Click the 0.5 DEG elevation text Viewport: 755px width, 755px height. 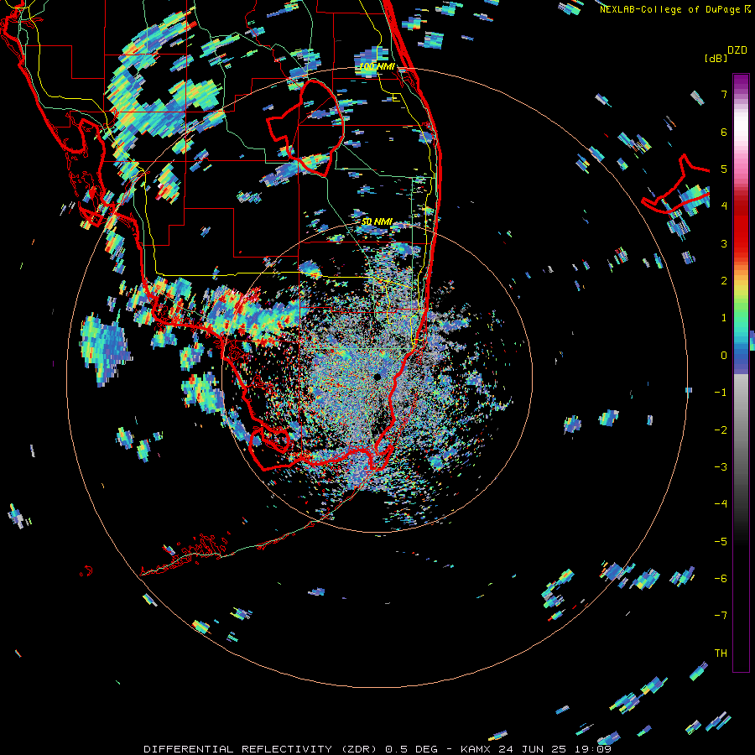click(x=411, y=749)
